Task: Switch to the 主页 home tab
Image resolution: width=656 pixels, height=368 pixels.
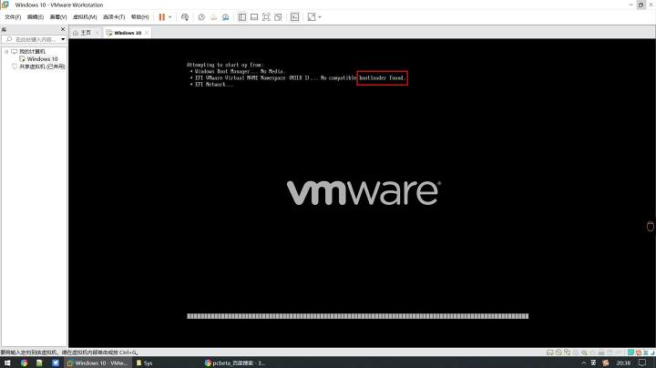Action: point(86,33)
